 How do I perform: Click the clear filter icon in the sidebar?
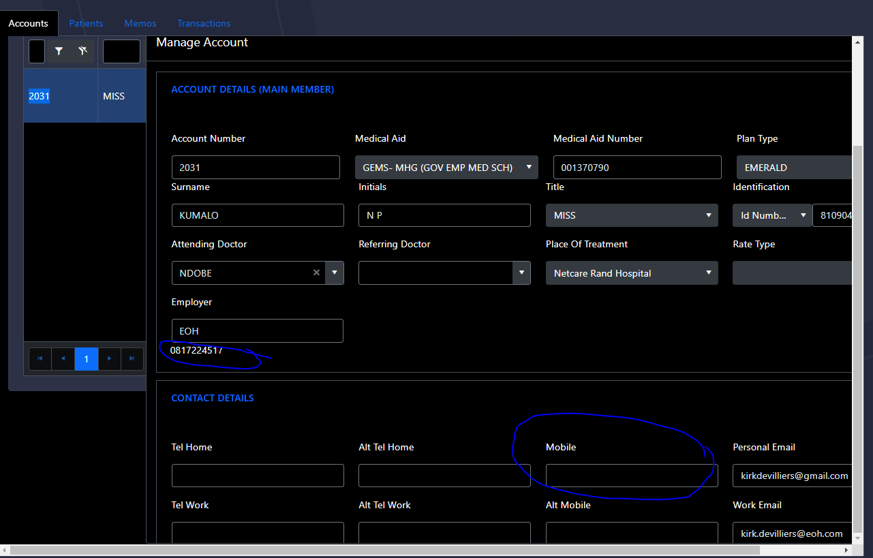[81, 50]
